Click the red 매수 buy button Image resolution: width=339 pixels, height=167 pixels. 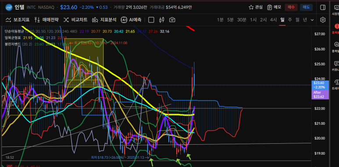point(291,7)
